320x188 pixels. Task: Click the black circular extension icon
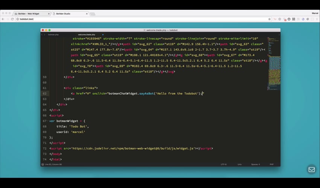tap(289, 19)
